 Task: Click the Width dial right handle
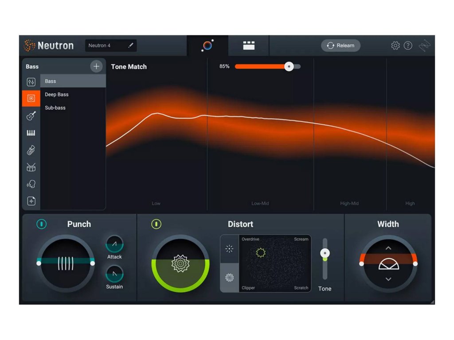tap(415, 264)
